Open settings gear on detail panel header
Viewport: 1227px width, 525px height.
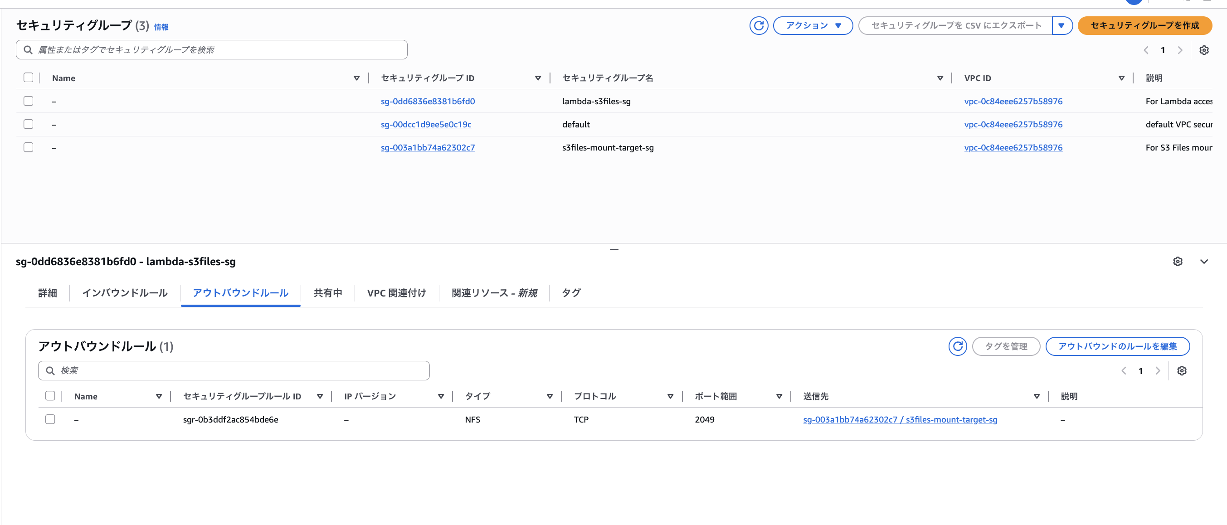[x=1178, y=261]
